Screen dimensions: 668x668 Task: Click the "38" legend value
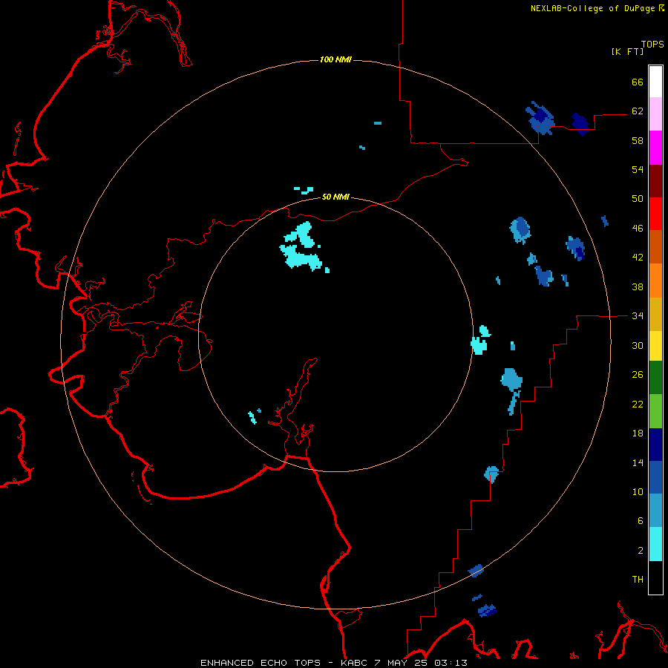click(x=638, y=286)
